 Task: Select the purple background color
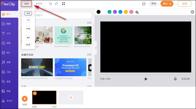[115, 12]
